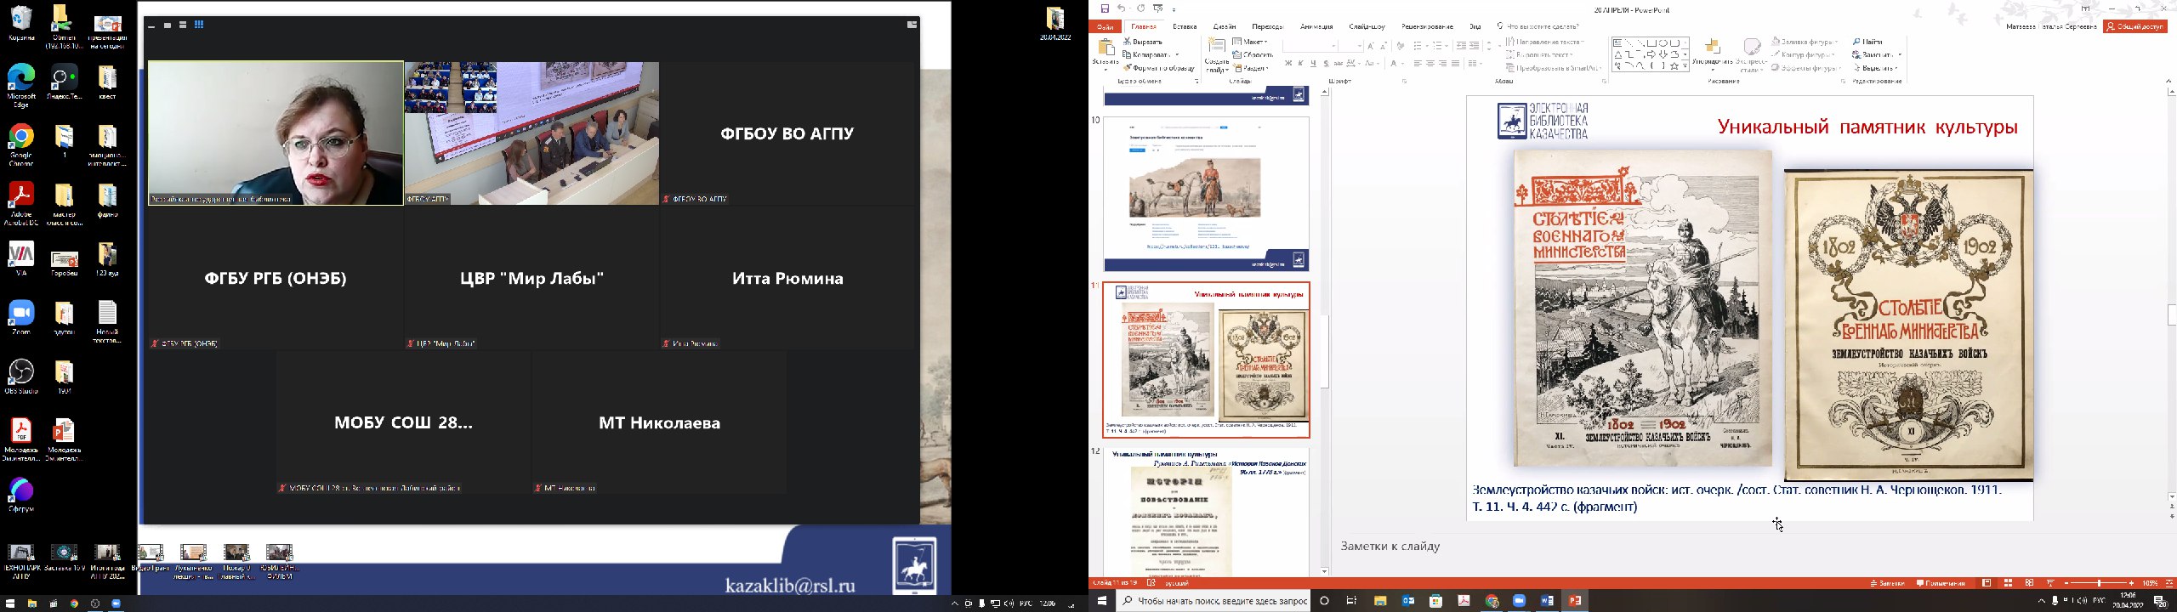Open the font color dropdown arrow
This screenshot has height=612, width=2177.
[x=1403, y=64]
